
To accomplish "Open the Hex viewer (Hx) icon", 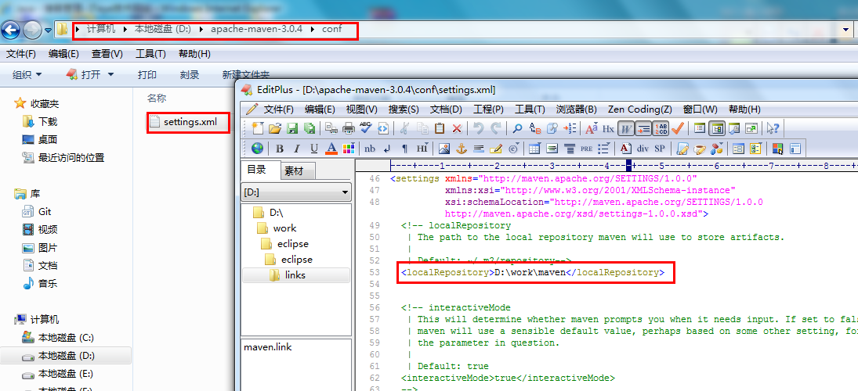I will point(609,129).
